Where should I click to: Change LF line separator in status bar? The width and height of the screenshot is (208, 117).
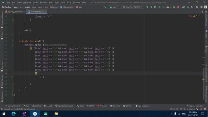pyautogui.click(x=177, y=109)
